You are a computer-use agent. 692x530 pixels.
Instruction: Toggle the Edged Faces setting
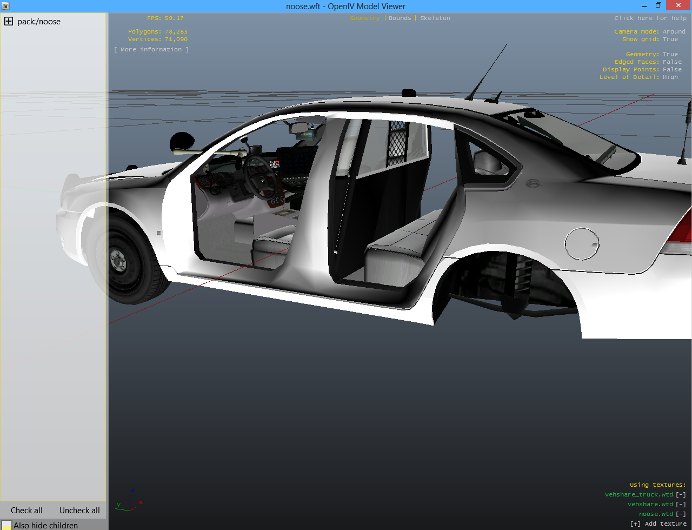[672, 62]
